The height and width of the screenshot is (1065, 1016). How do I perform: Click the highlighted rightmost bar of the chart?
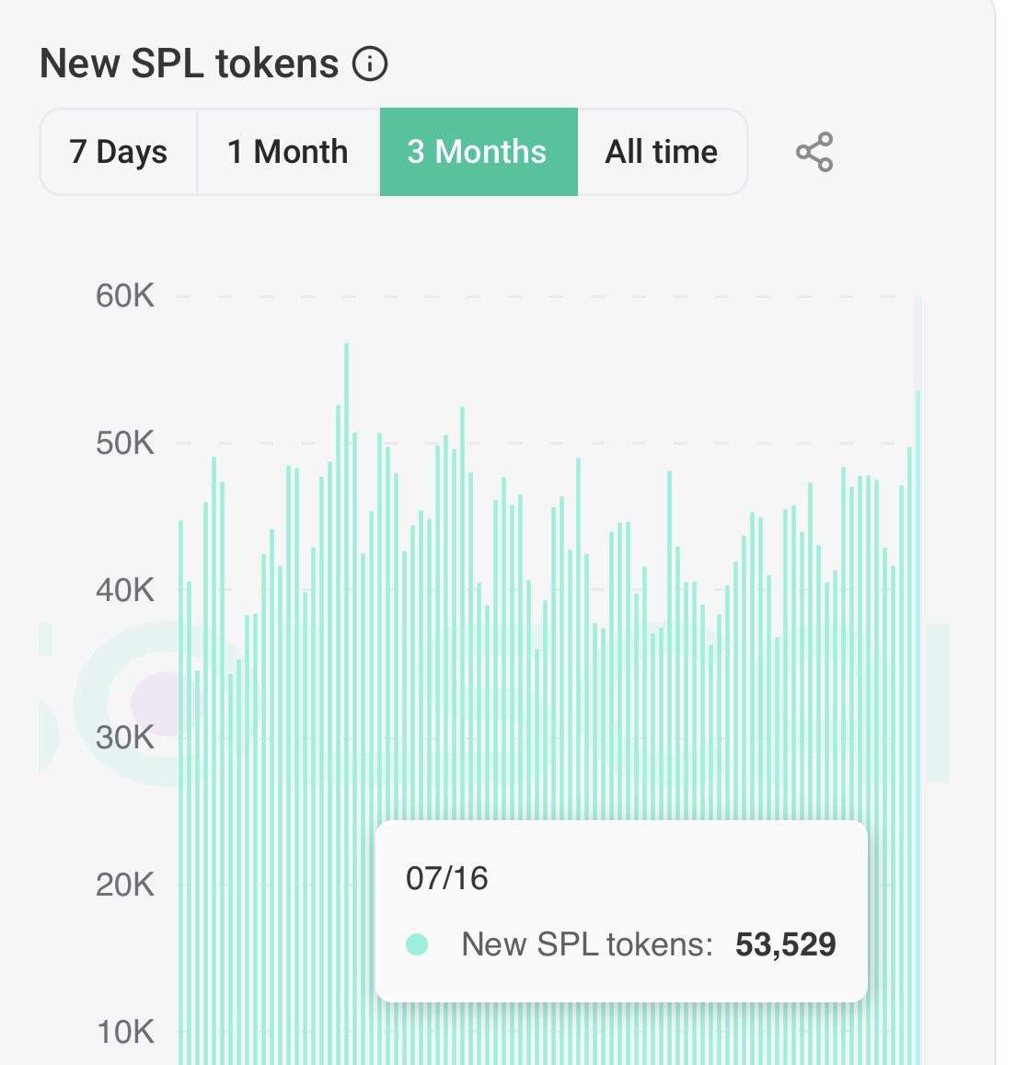tap(918, 644)
